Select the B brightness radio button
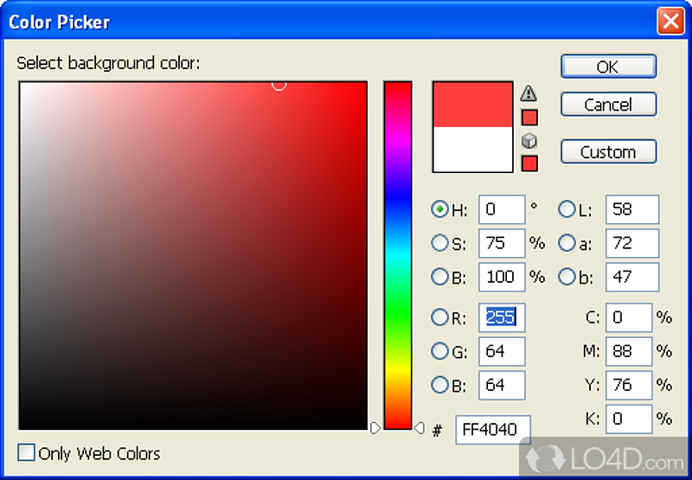The height and width of the screenshot is (480, 692). click(x=439, y=277)
